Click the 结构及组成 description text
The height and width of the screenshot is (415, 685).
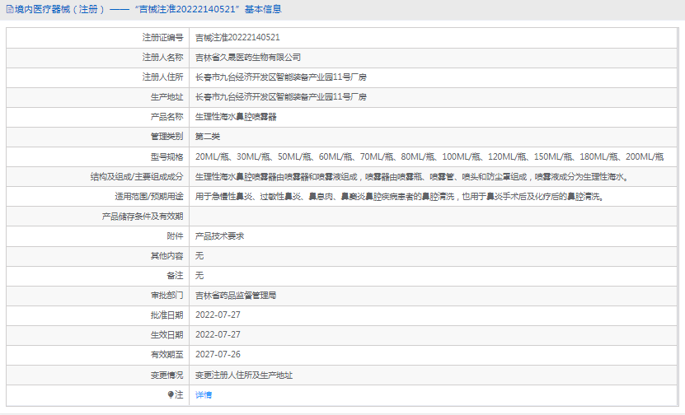(x=412, y=177)
